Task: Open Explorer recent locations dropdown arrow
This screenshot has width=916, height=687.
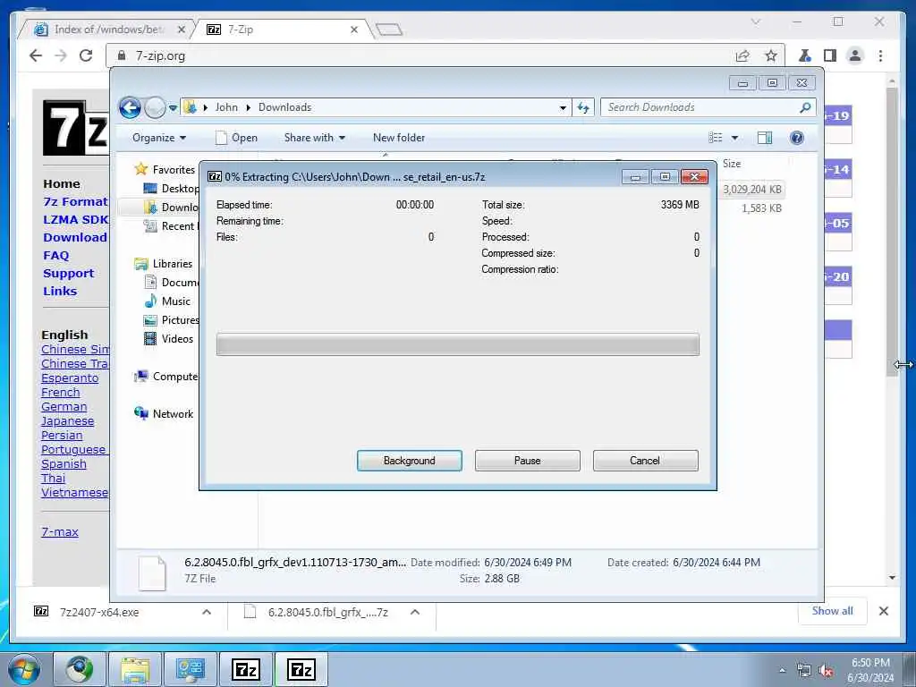Action: pyautogui.click(x=173, y=108)
